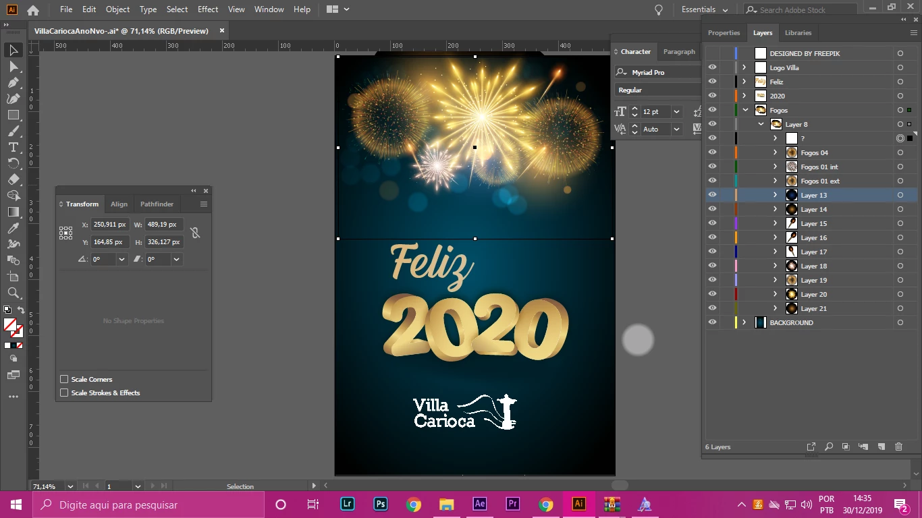Click Constrain Width and Height Proportions icon

coord(195,233)
